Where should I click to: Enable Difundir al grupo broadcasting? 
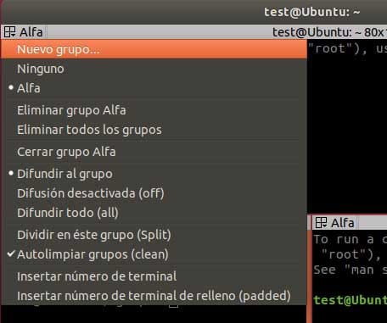(x=154, y=174)
